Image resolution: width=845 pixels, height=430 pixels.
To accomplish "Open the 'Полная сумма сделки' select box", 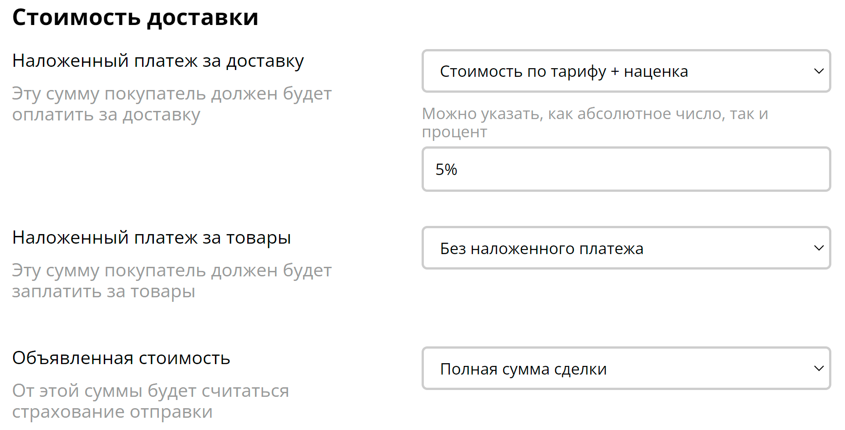I will coord(626,369).
